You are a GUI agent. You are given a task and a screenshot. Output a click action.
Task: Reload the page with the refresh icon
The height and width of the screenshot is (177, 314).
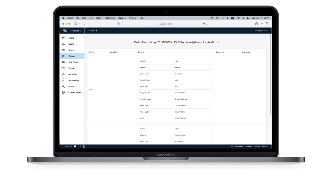pos(207,23)
